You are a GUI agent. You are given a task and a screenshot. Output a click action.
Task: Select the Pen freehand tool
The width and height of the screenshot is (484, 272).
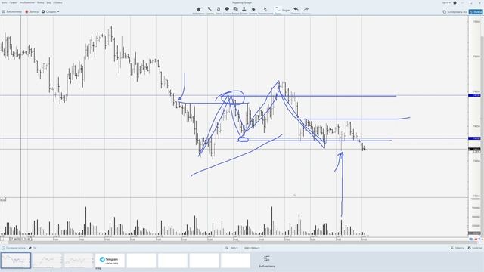[x=278, y=11]
